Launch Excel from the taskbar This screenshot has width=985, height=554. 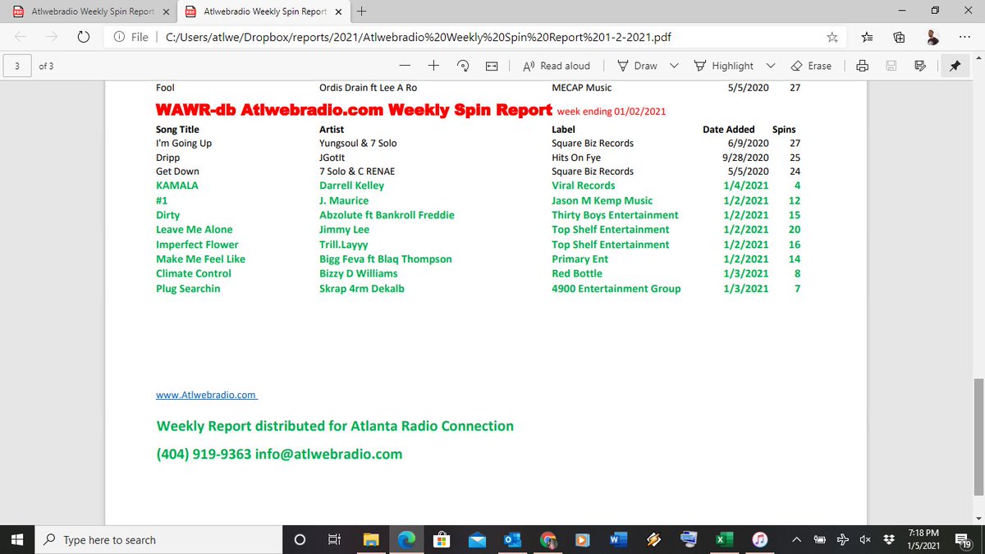[724, 539]
